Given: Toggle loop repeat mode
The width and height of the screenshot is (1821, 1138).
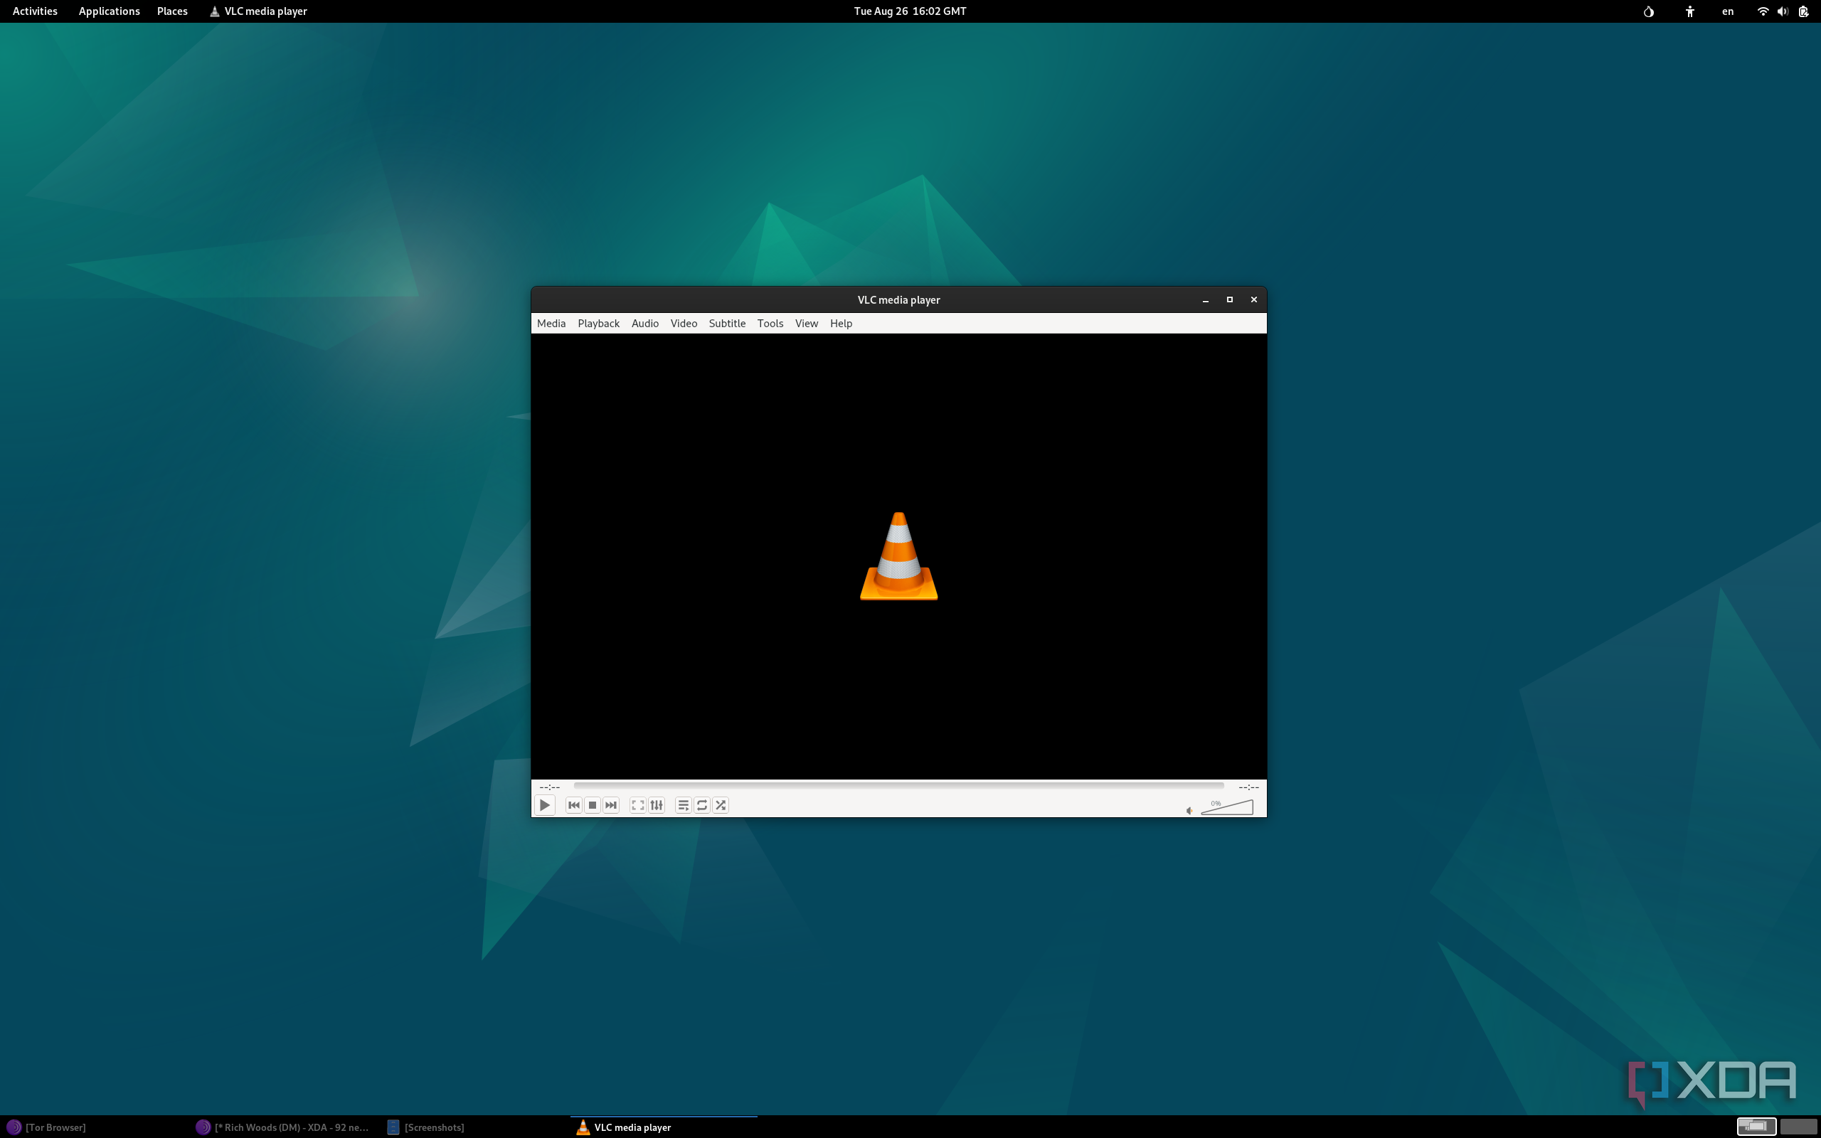Looking at the screenshot, I should [x=702, y=805].
